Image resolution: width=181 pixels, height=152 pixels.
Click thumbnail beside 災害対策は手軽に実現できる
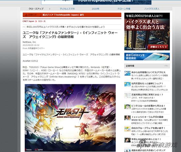click(127, 96)
